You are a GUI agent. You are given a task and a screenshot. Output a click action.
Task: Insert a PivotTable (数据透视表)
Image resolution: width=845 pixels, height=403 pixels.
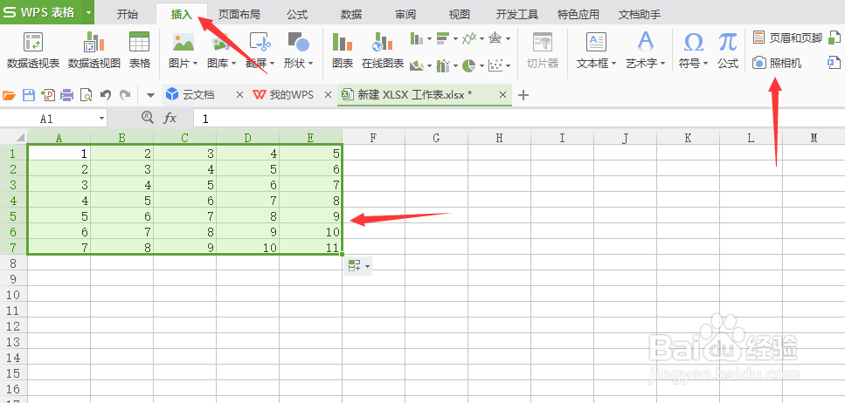(x=33, y=50)
